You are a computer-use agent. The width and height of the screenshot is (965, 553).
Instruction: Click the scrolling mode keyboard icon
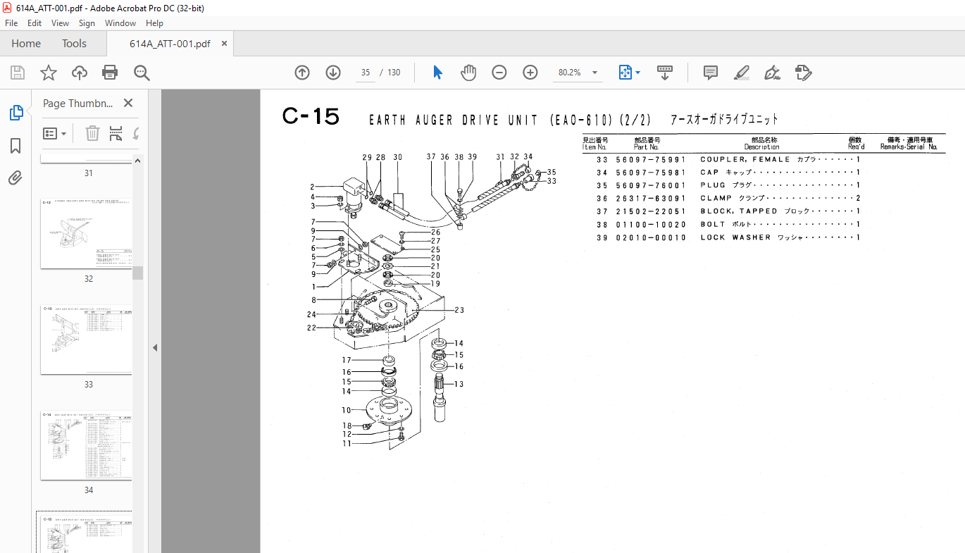(x=665, y=73)
